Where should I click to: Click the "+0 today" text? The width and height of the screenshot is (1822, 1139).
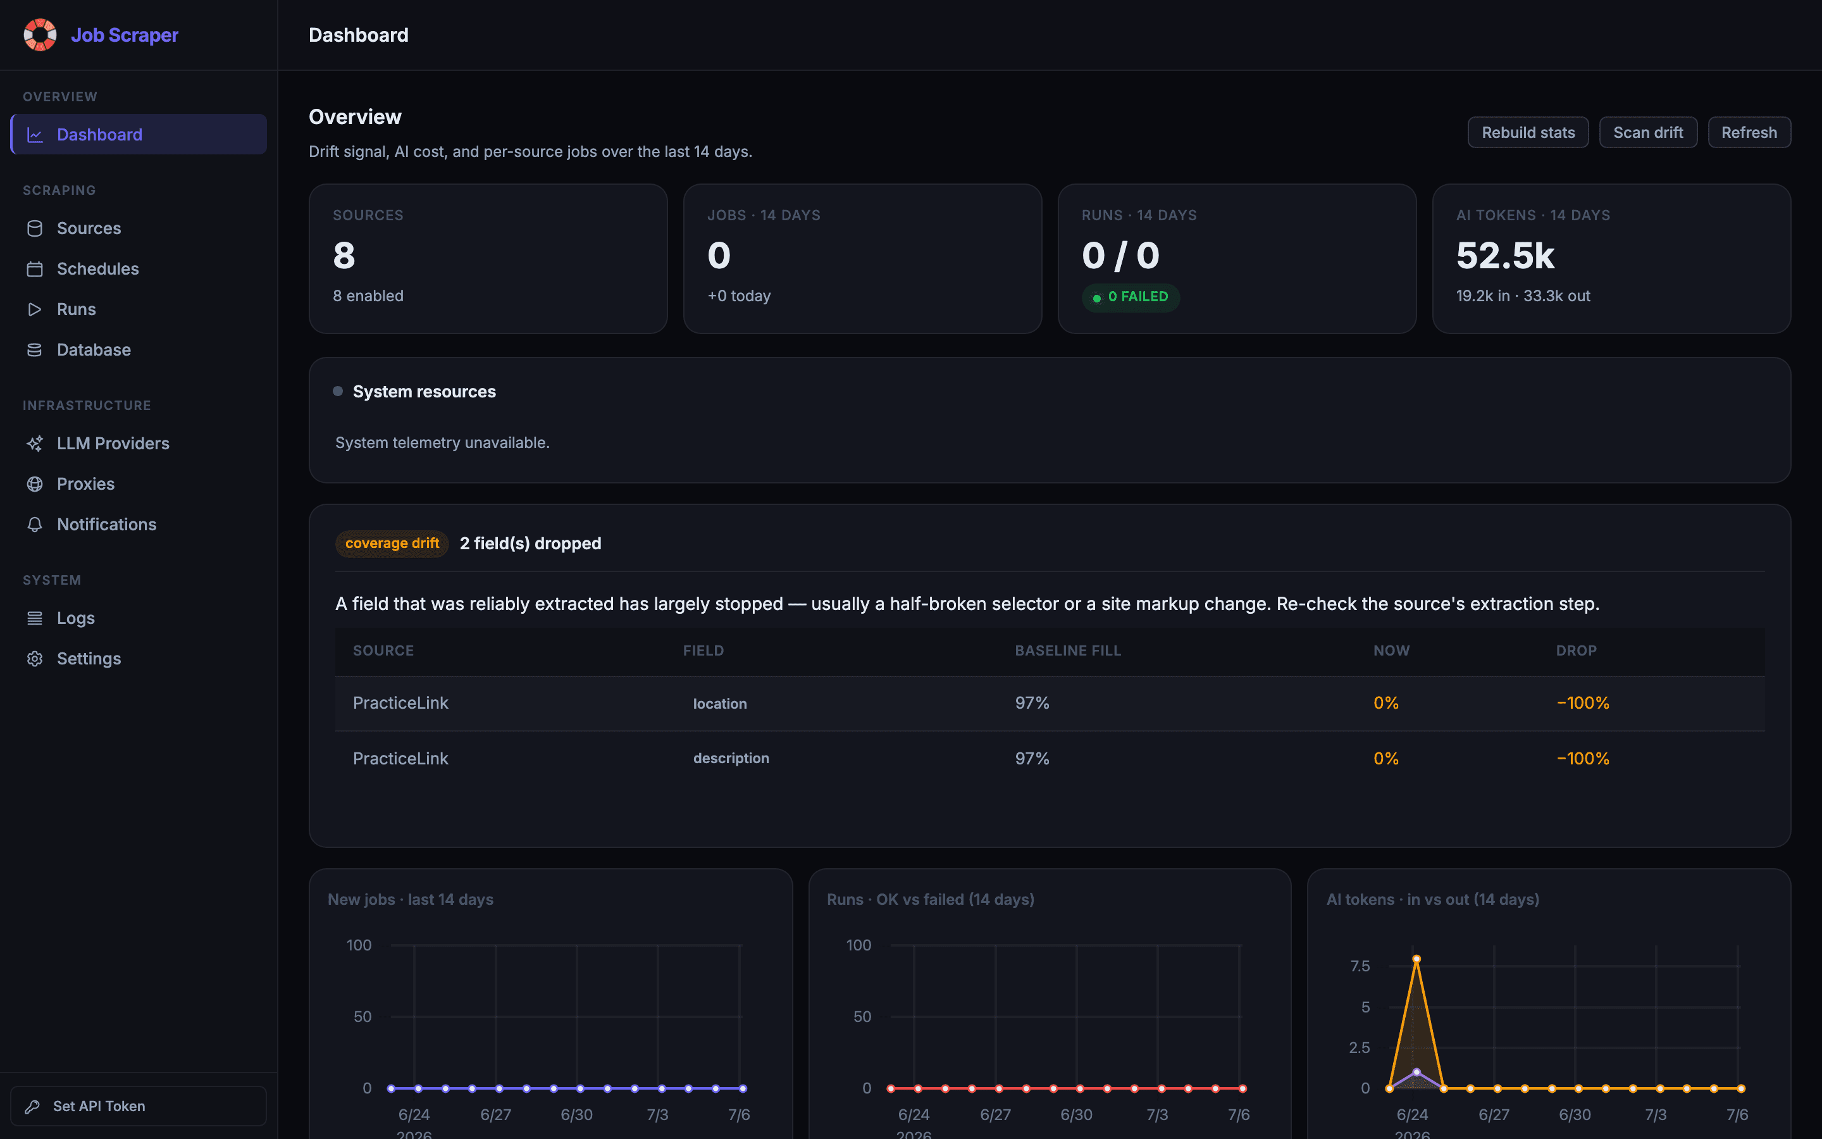coord(738,296)
